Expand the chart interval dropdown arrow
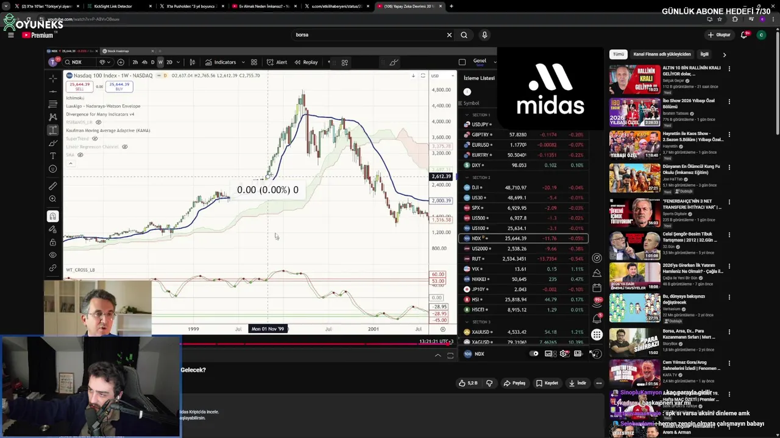This screenshot has width=780, height=438. click(179, 62)
